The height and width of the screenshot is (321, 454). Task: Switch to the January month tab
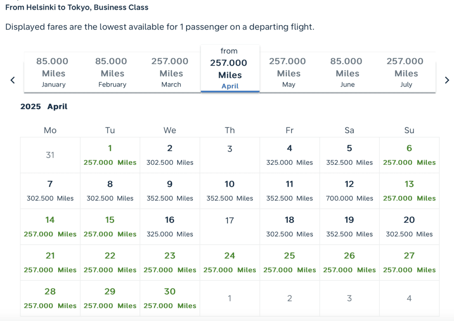coord(53,73)
